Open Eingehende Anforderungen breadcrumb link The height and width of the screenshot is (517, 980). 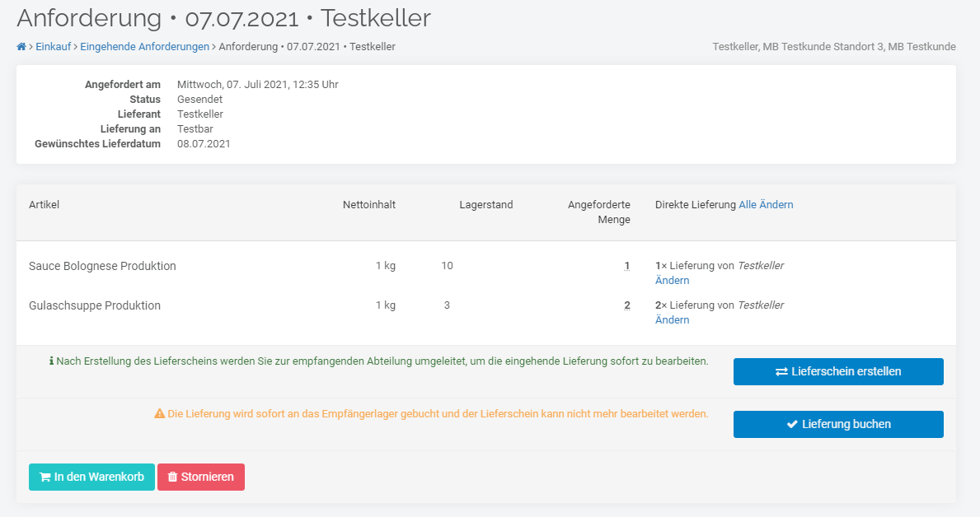pos(144,47)
